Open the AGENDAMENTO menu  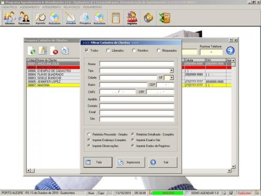click(30, 7)
